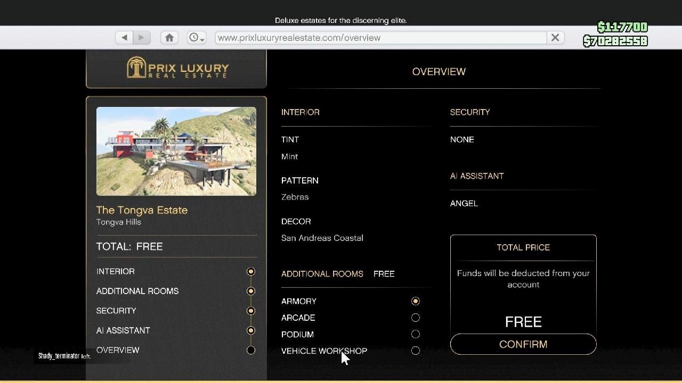Image resolution: width=682 pixels, height=383 pixels.
Task: Go forward with the browser forward arrow
Action: (141, 38)
